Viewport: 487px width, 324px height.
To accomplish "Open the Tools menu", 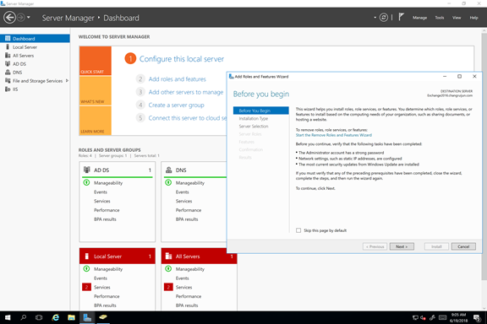I will click(439, 18).
